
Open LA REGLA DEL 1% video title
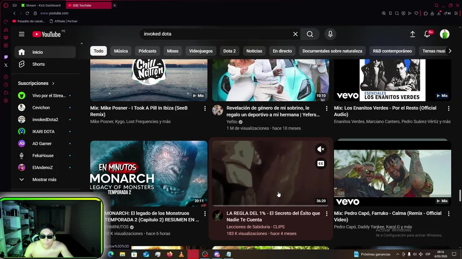click(273, 217)
